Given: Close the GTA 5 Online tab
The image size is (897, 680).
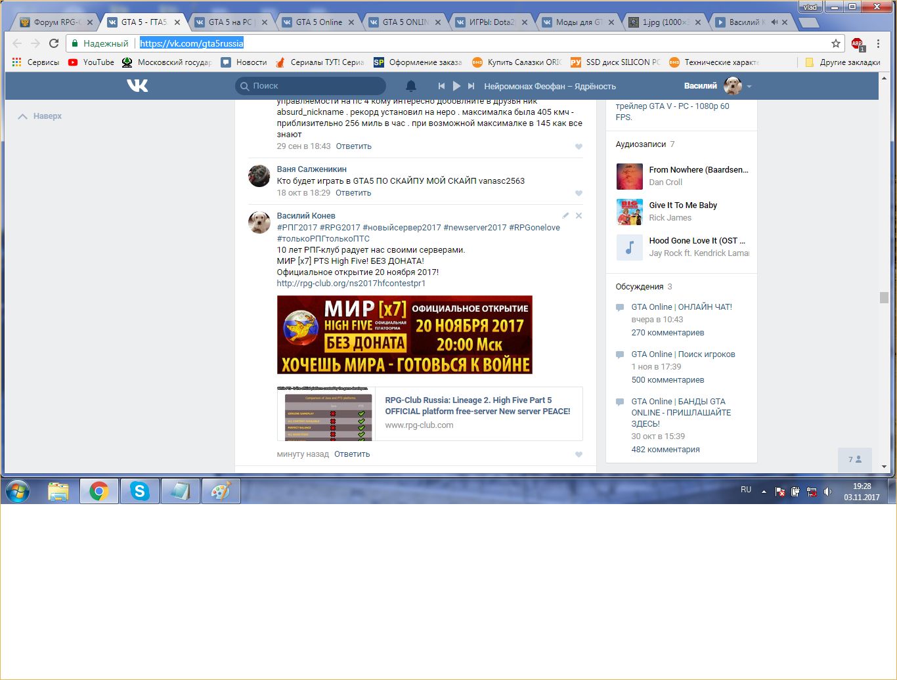Looking at the screenshot, I should (x=351, y=22).
